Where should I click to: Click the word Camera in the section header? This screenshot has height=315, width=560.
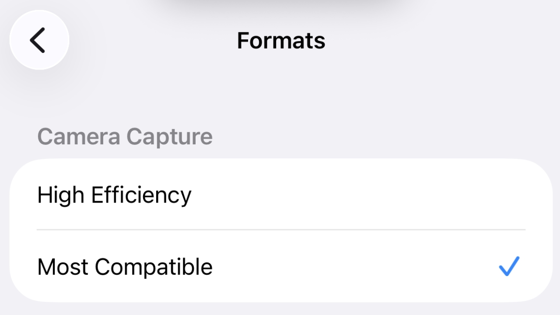[79, 136]
